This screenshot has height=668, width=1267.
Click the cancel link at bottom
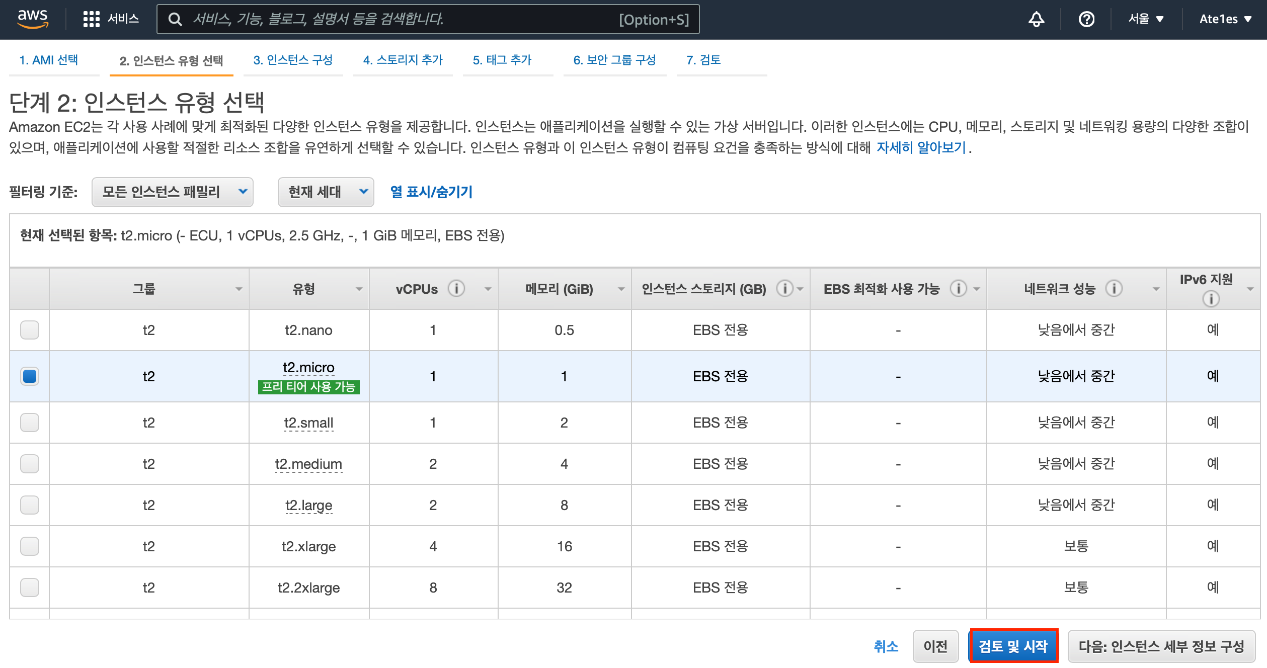coord(886,646)
